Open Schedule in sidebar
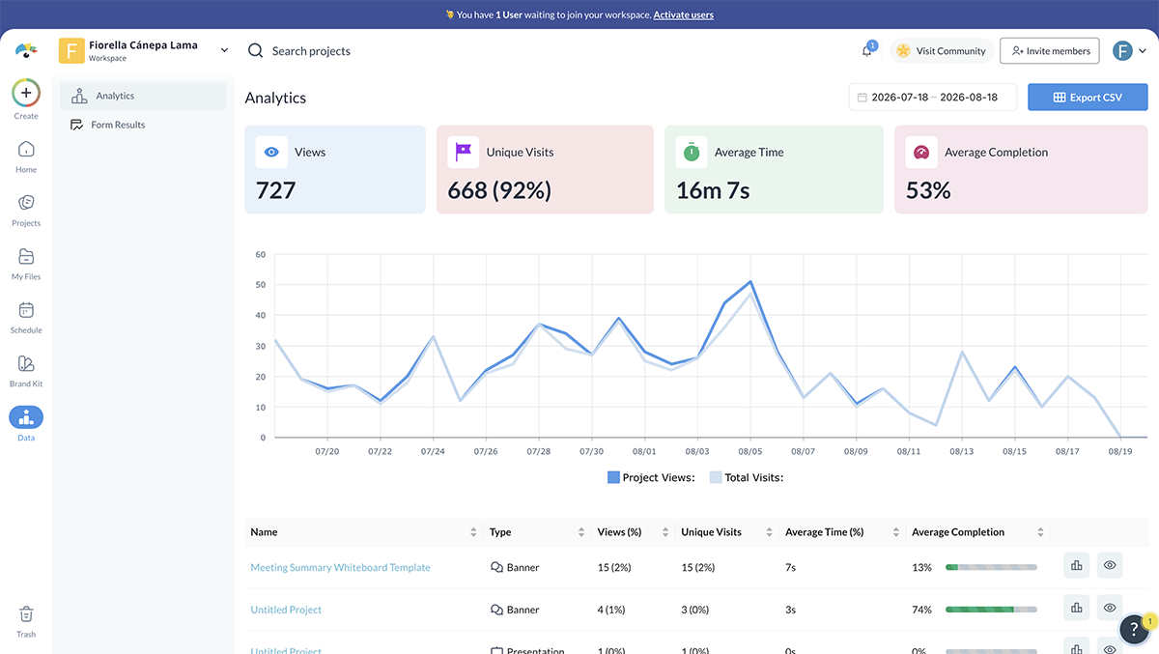The image size is (1159, 654). click(26, 317)
